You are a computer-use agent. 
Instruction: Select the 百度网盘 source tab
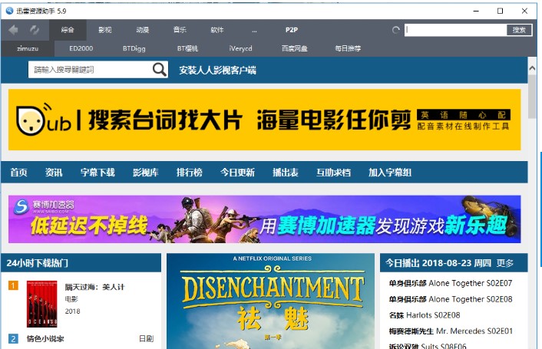pyautogui.click(x=294, y=48)
